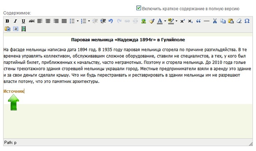Paste from Word icon
The image size is (256, 151).
[7, 29]
